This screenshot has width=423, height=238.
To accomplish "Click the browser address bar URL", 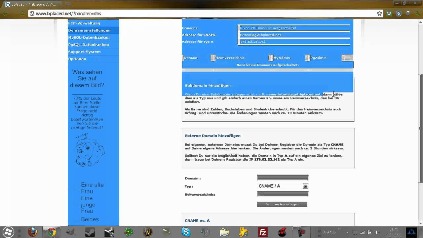I will click(x=68, y=14).
